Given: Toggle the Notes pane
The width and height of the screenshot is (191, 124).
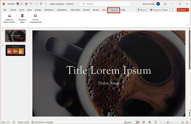Looking at the screenshot, I should (x=128, y=122).
